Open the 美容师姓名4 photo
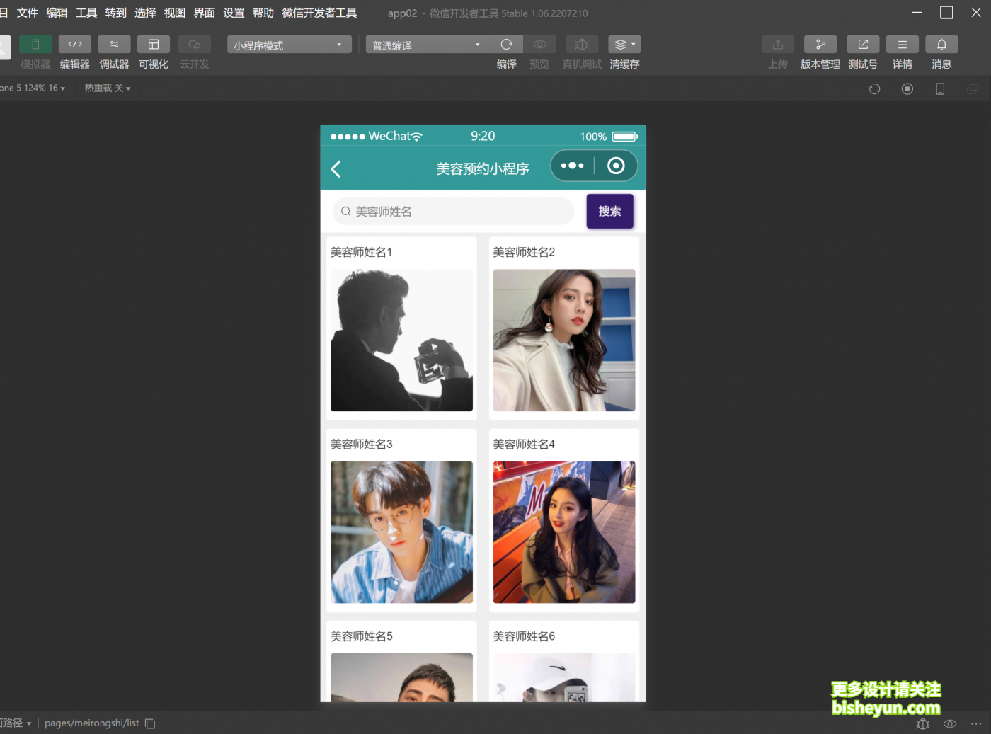This screenshot has width=991, height=734. coord(564,532)
